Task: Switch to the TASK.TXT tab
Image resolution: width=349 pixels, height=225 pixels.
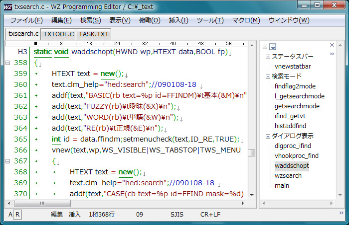Action: pos(94,34)
